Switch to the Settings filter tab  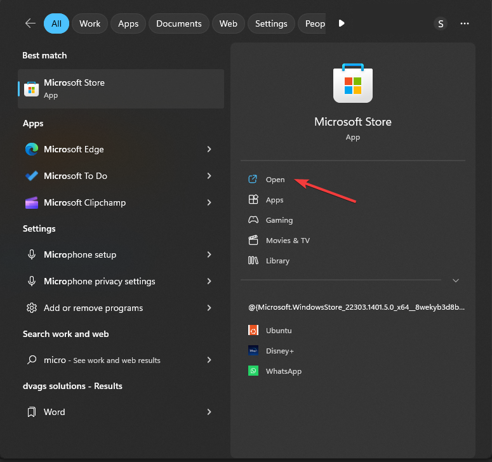click(271, 23)
